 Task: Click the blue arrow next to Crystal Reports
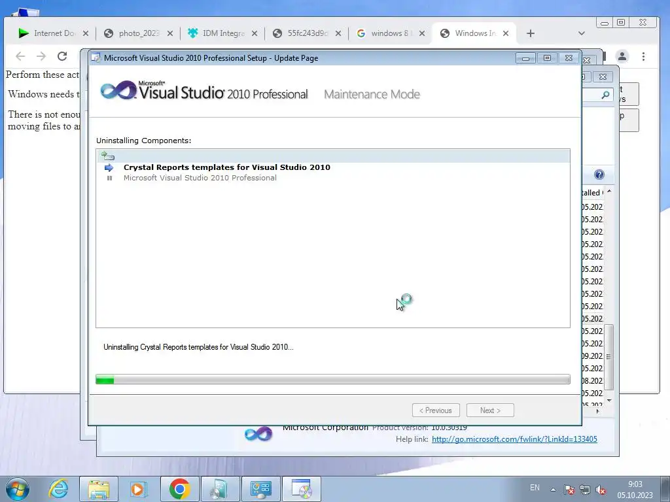(109, 167)
